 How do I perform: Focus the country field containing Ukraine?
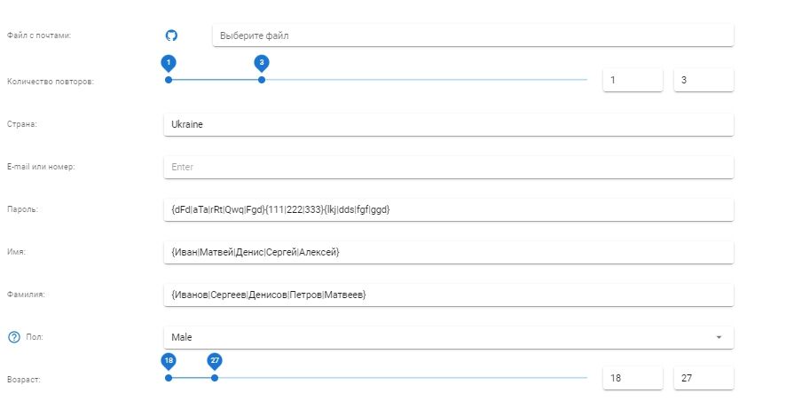(448, 124)
